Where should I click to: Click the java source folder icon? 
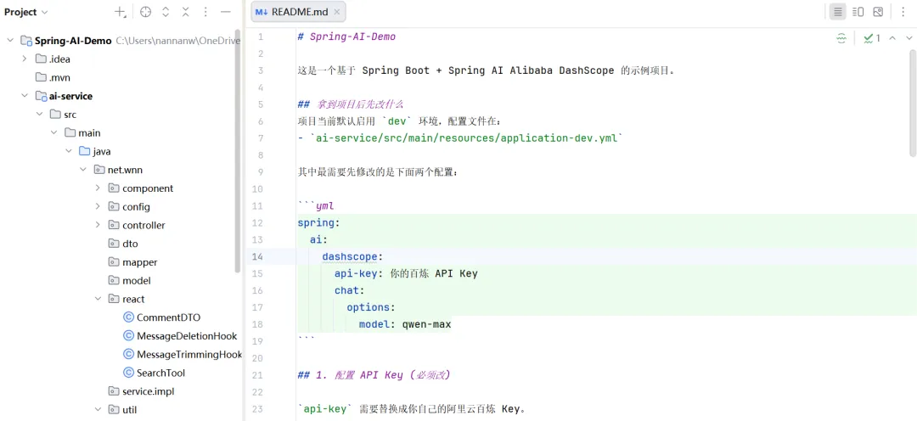pos(84,151)
